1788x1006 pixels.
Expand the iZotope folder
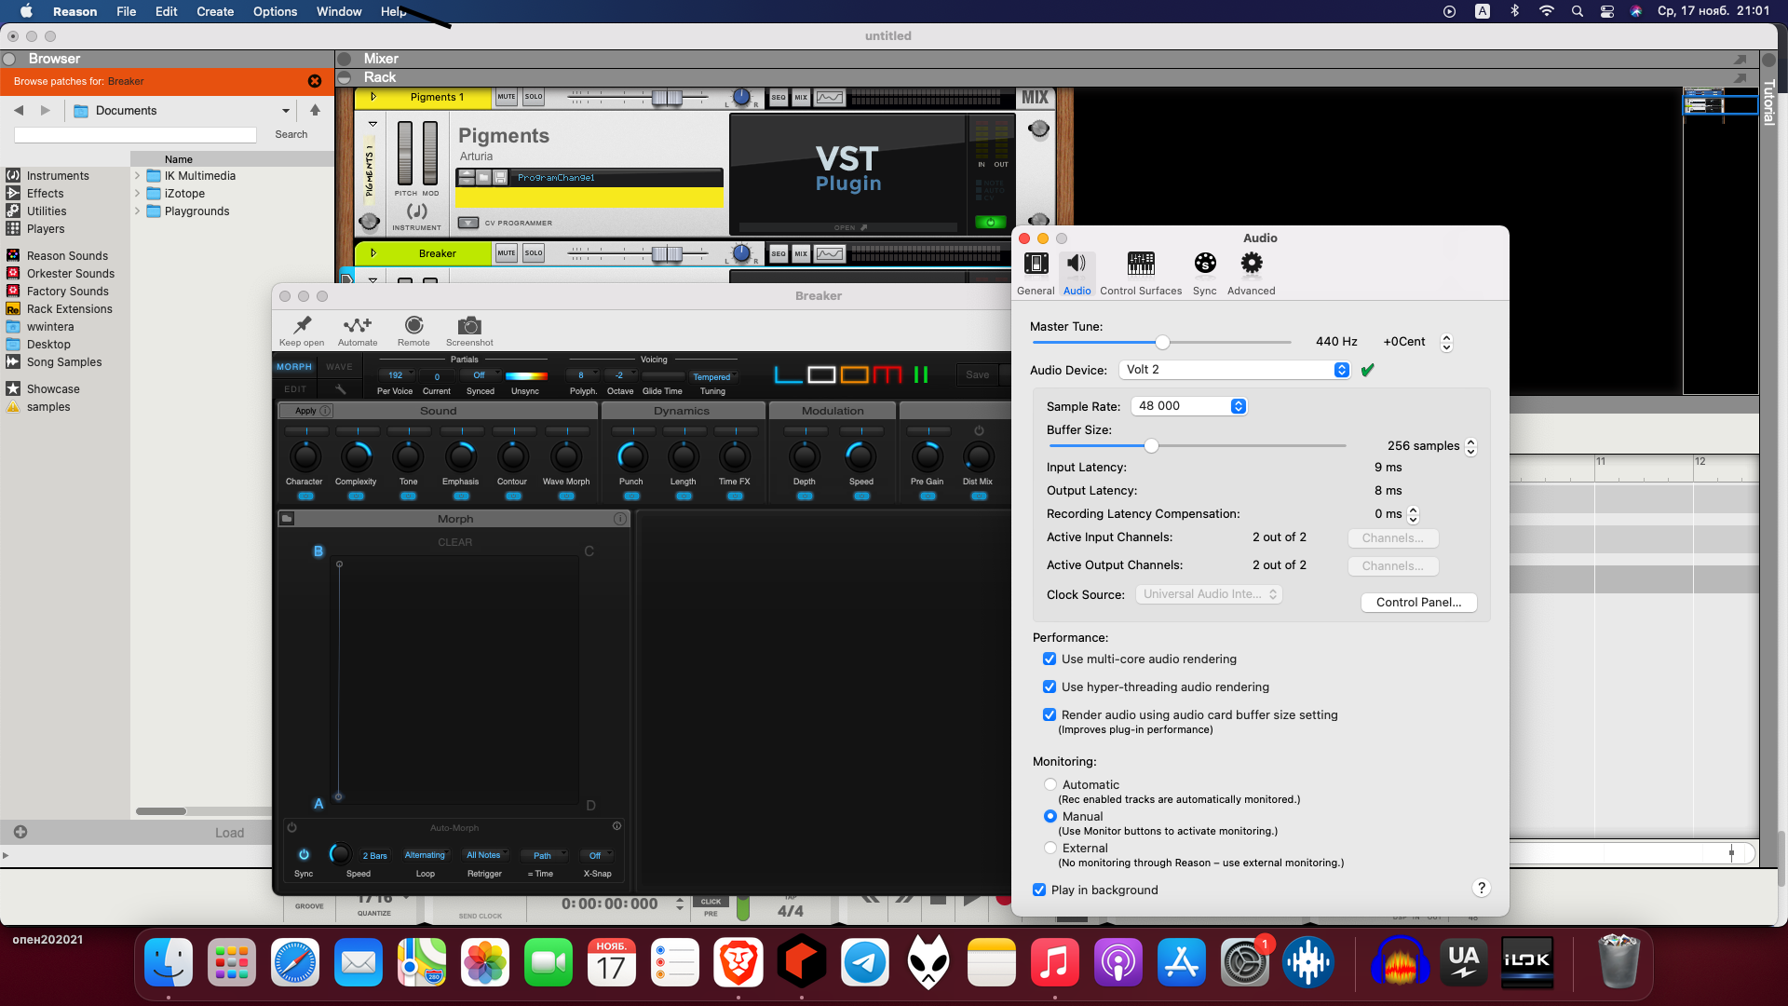[x=137, y=193]
